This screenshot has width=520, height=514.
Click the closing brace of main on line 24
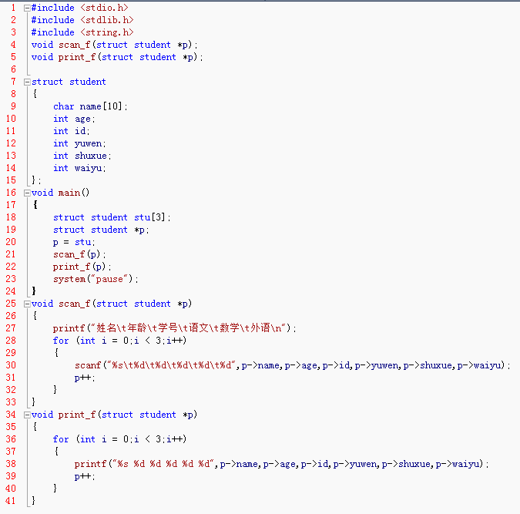[x=34, y=291]
